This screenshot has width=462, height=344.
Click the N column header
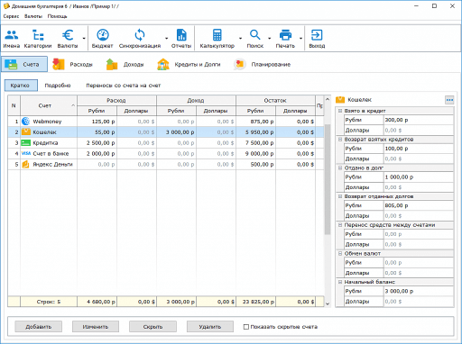[x=14, y=105]
